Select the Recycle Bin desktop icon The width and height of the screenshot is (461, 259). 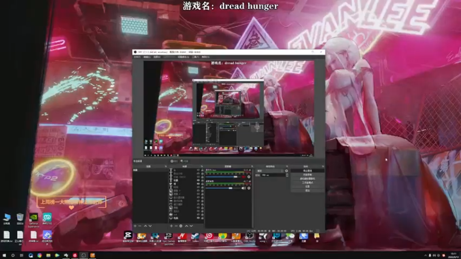click(20, 219)
